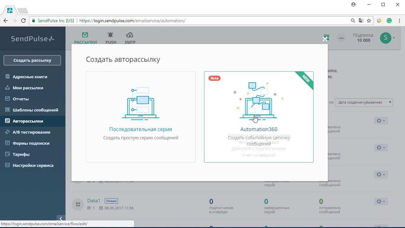Open Отчеты in sidebar

[x=21, y=99]
